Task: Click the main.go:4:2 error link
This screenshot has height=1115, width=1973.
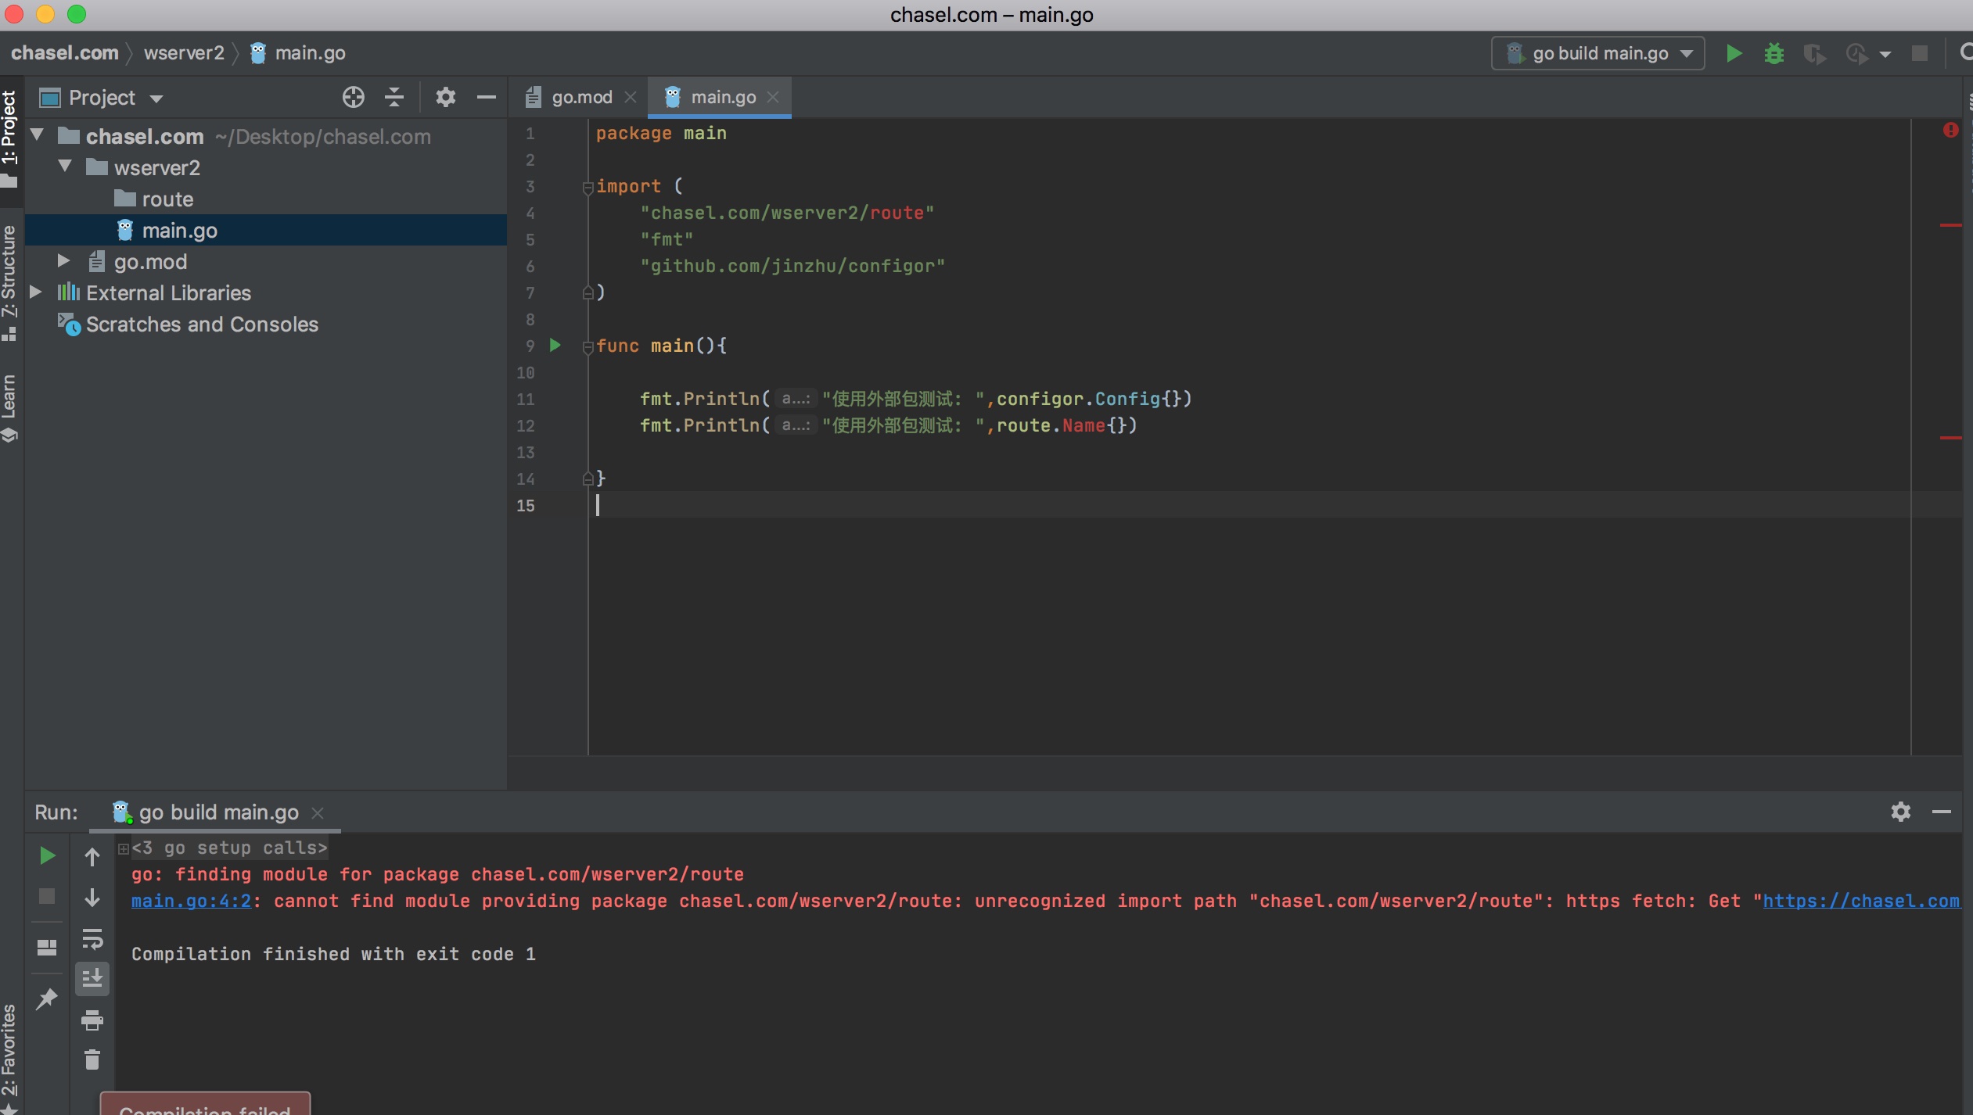Action: (191, 901)
